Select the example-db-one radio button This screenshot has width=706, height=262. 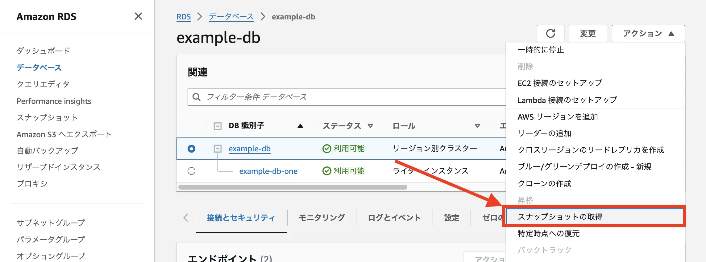tap(191, 171)
